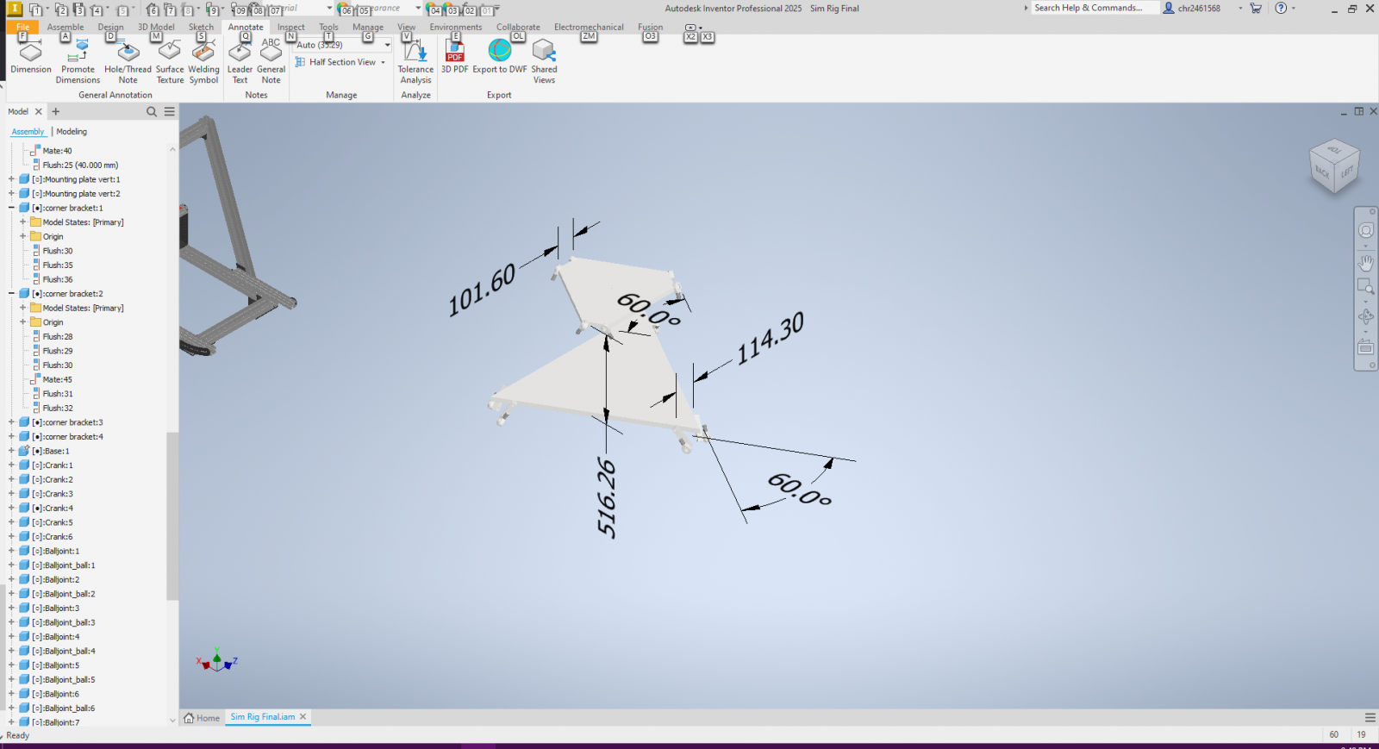Screen dimensions: 1379x749
Task: Collapse the corner bracket:1 node
Action: [12, 208]
